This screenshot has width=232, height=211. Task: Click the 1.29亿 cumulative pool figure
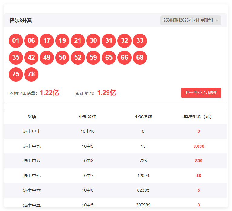point(107,93)
